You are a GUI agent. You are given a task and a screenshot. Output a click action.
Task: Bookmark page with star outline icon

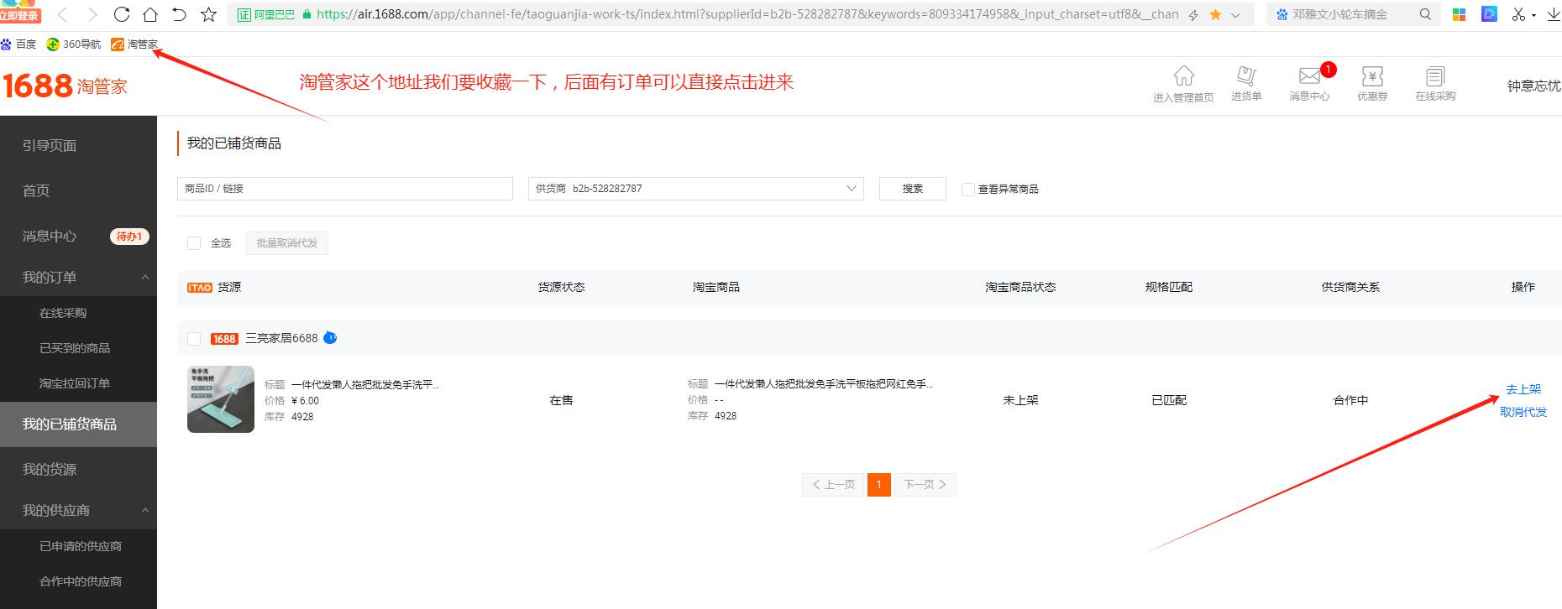tap(209, 14)
